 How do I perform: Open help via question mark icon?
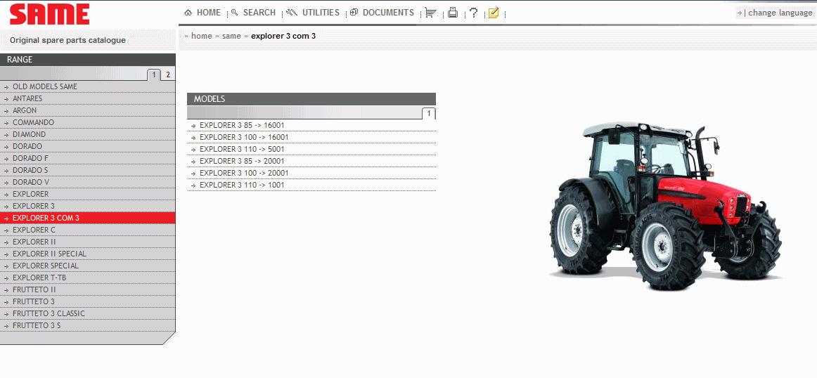(x=473, y=13)
